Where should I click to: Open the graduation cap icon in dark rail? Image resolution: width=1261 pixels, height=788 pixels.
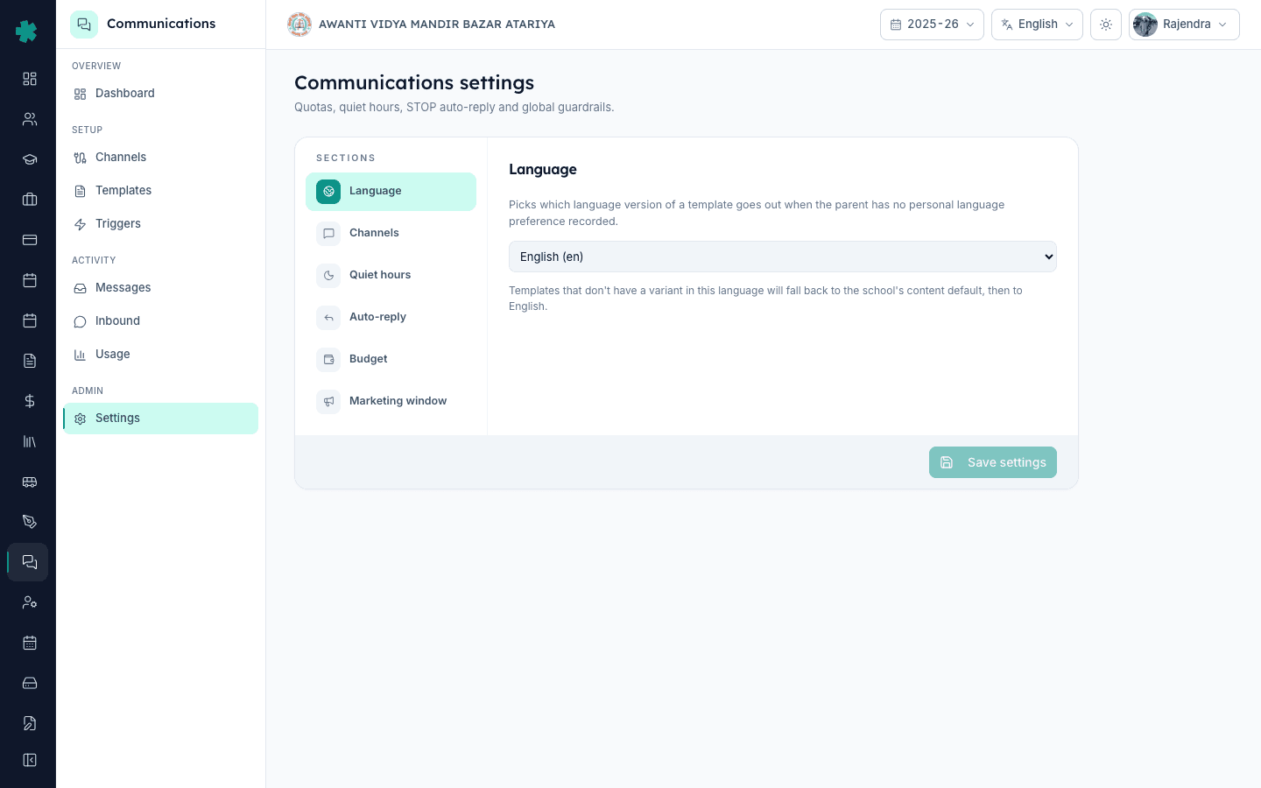coord(30,159)
